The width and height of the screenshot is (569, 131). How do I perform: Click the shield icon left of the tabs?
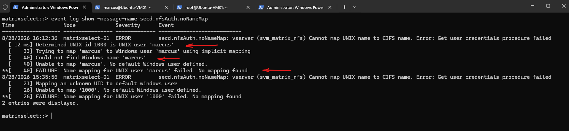click(5, 7)
